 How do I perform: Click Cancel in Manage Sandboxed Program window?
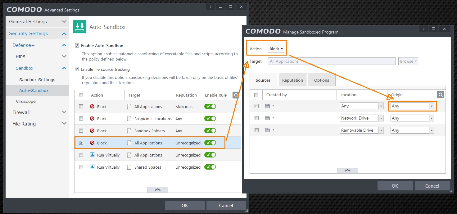pyautogui.click(x=432, y=186)
